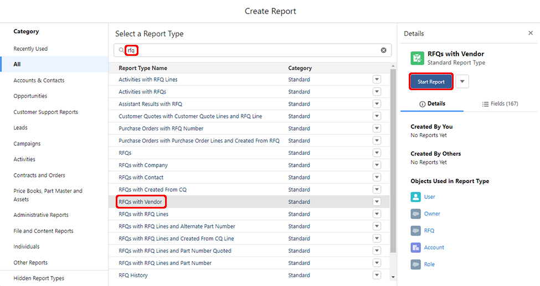The height and width of the screenshot is (286, 540).
Task: Open dropdown for Activities with RFQs row
Action: (x=377, y=91)
